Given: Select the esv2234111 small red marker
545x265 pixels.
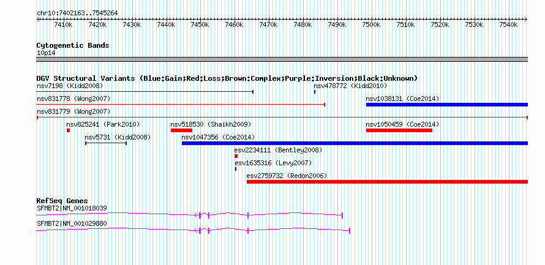Looking at the screenshot, I should [236, 156].
